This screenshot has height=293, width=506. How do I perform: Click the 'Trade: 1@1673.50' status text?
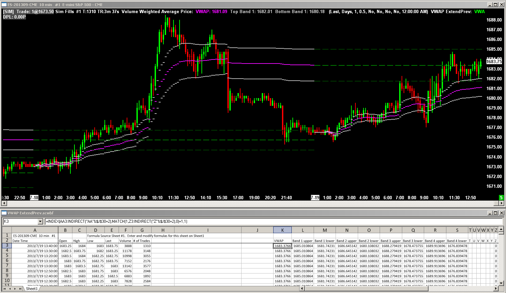pos(35,11)
